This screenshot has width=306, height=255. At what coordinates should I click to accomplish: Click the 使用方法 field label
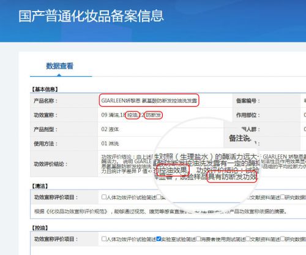pos(46,143)
